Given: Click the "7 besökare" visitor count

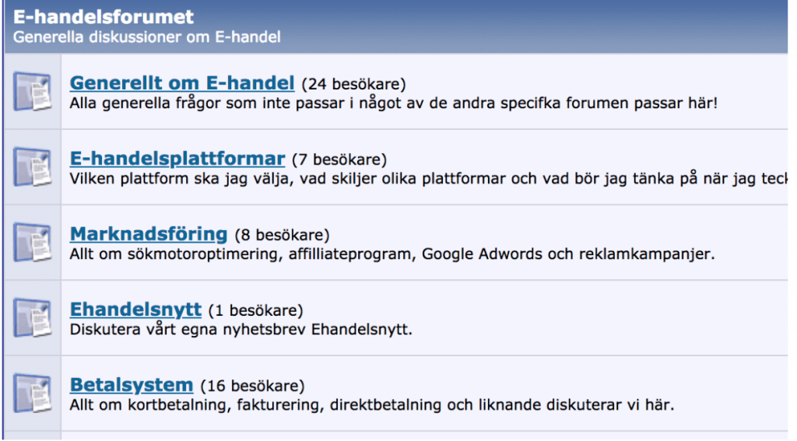Looking at the screenshot, I should tap(339, 160).
